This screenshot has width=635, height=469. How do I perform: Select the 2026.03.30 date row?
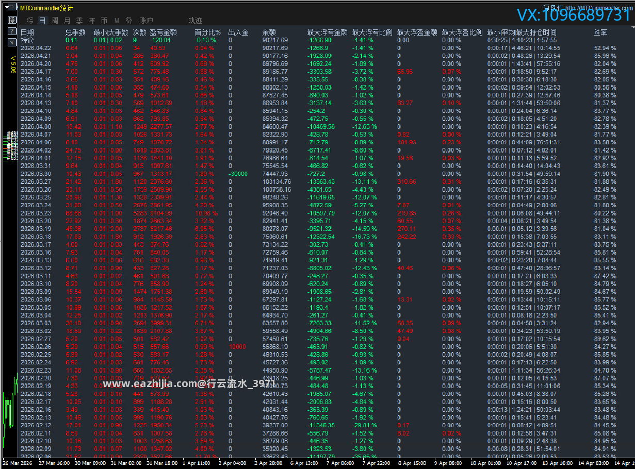tap(36, 174)
